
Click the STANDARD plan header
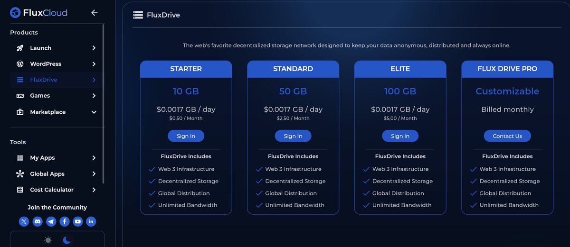pos(293,69)
